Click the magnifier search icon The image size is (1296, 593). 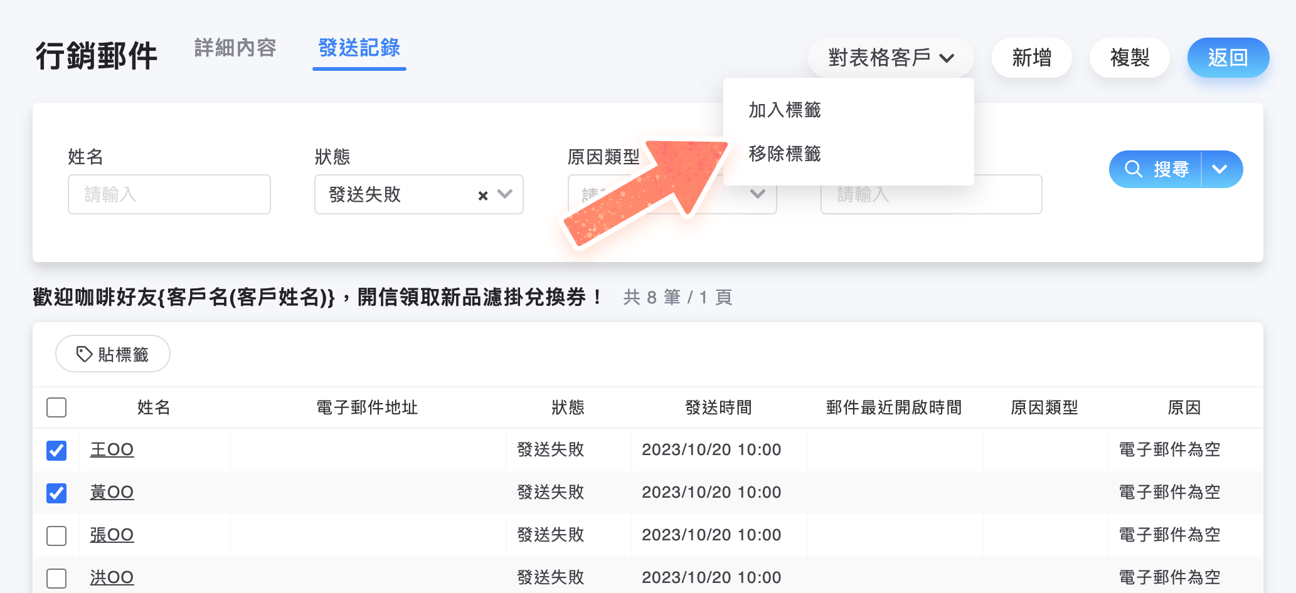1133,169
